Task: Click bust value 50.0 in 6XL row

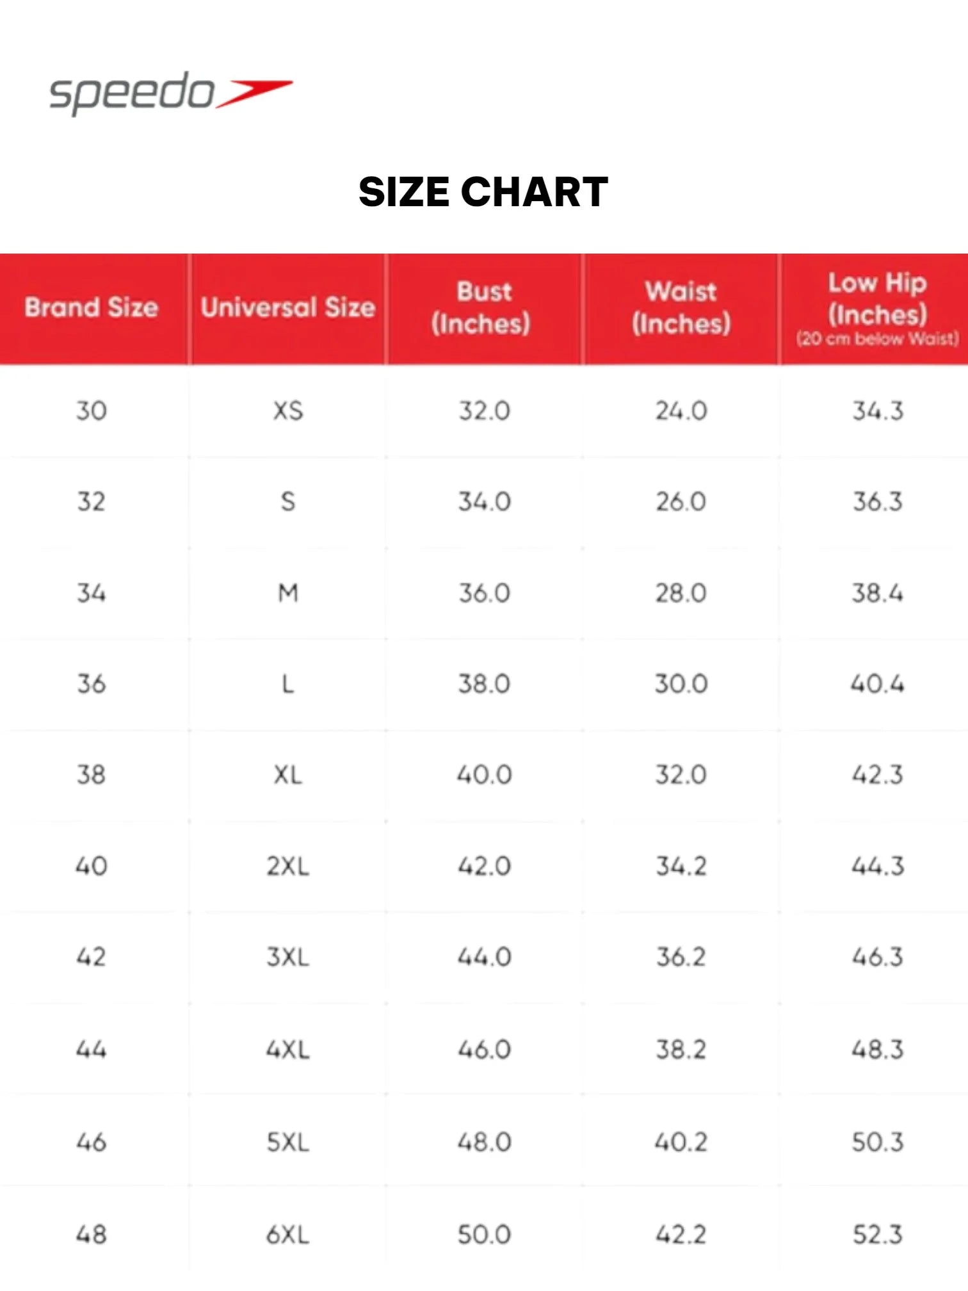Action: click(x=484, y=1234)
